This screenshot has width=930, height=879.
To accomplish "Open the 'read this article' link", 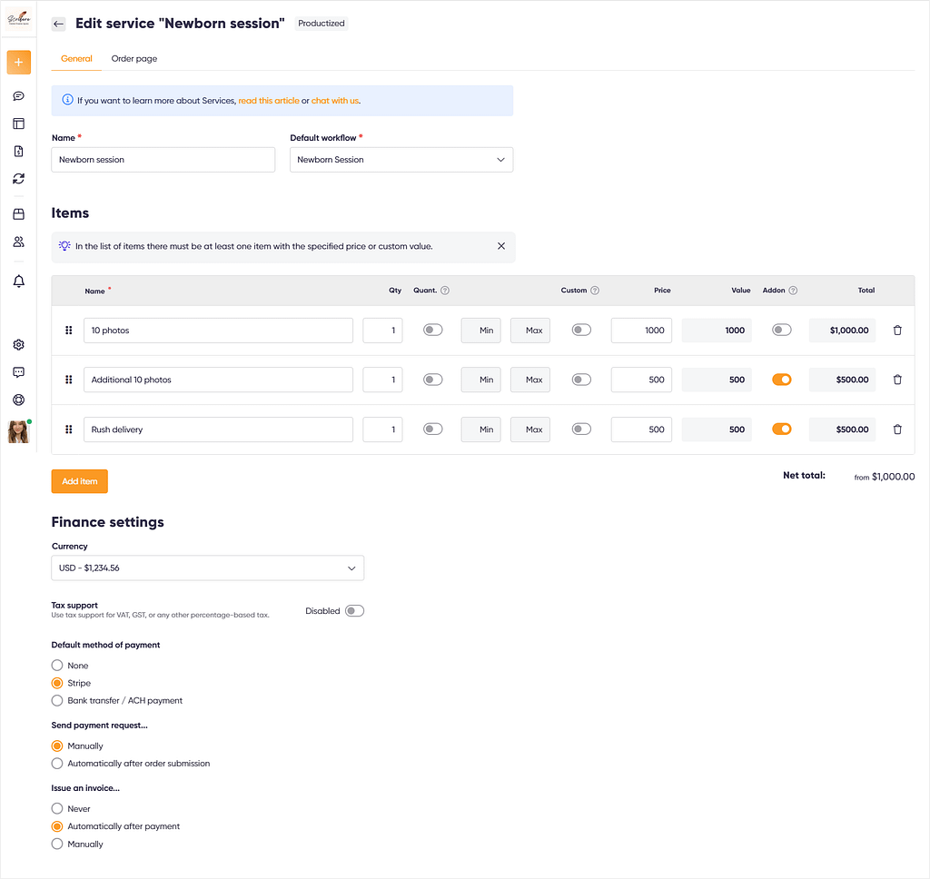I will click(269, 101).
